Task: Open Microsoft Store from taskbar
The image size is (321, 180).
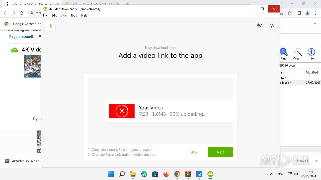Action: (155, 174)
